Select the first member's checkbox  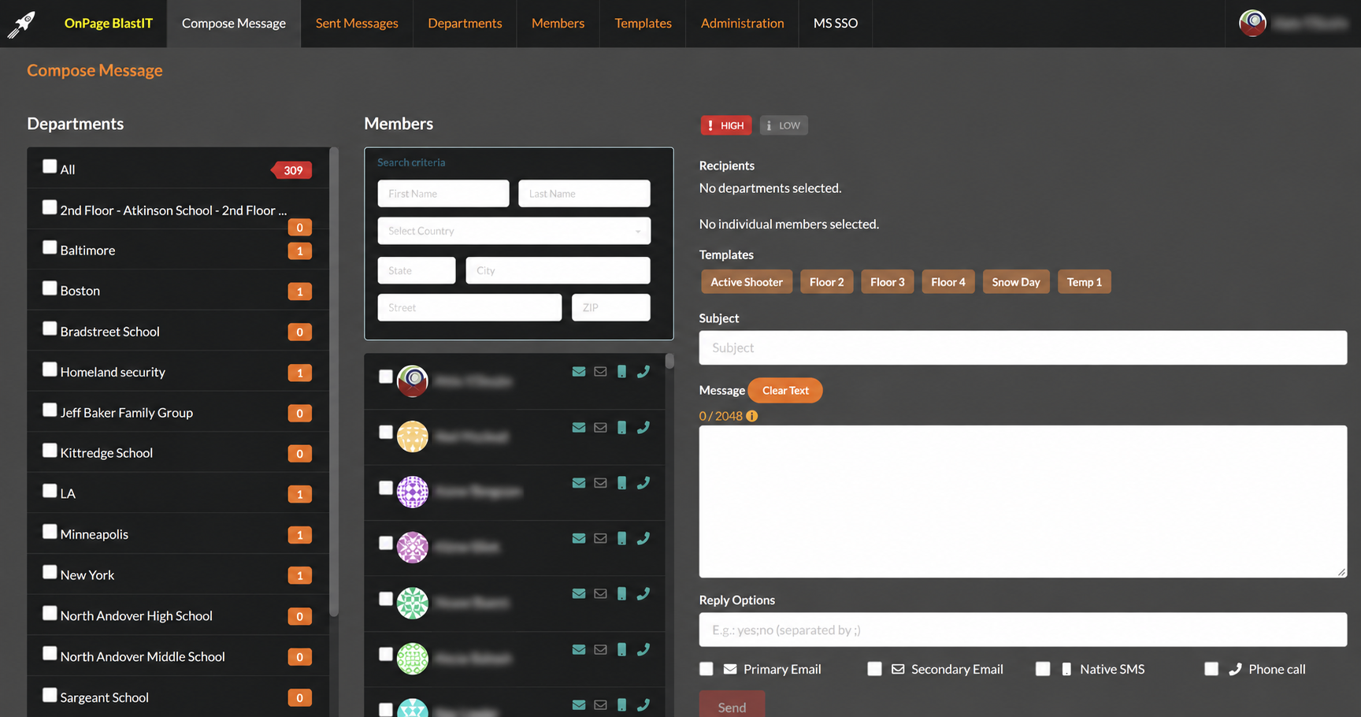pos(385,377)
